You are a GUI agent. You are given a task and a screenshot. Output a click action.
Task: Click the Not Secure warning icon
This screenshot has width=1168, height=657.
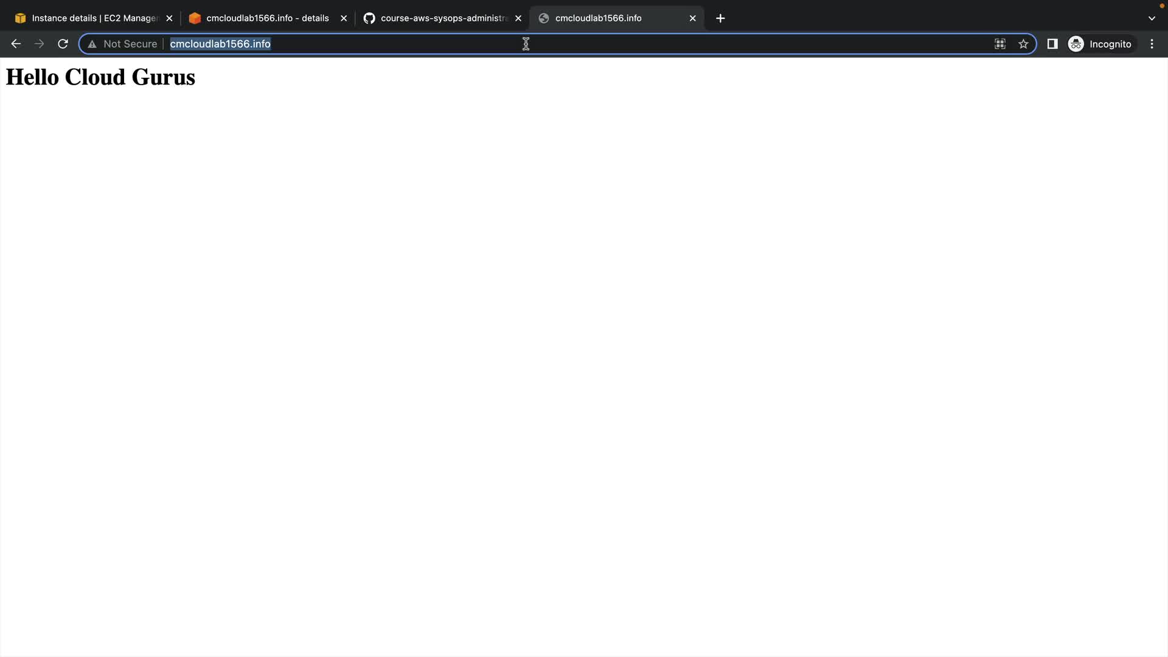click(x=92, y=44)
